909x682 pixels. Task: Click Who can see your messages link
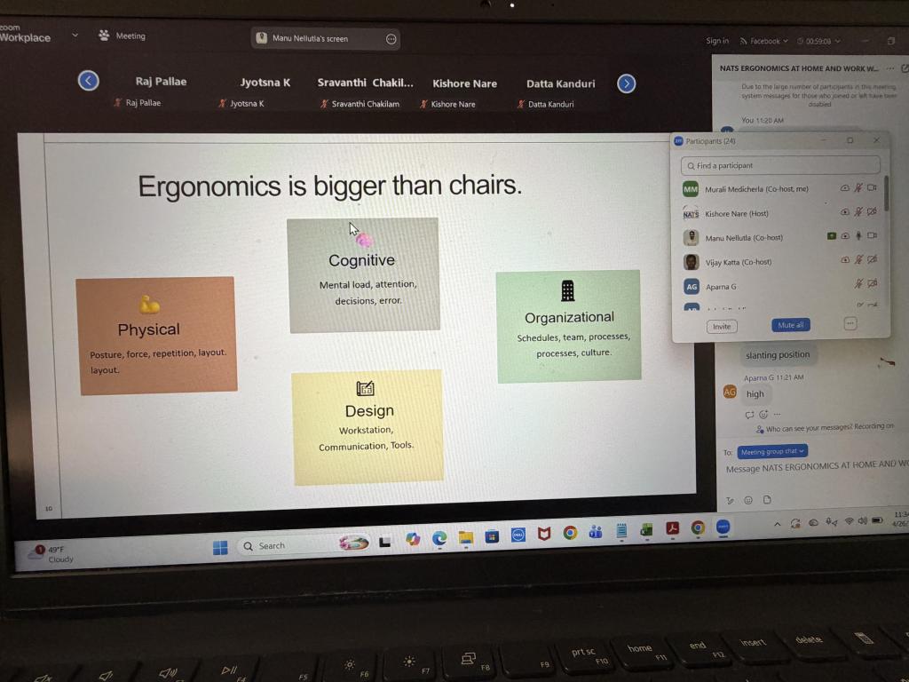click(x=808, y=429)
